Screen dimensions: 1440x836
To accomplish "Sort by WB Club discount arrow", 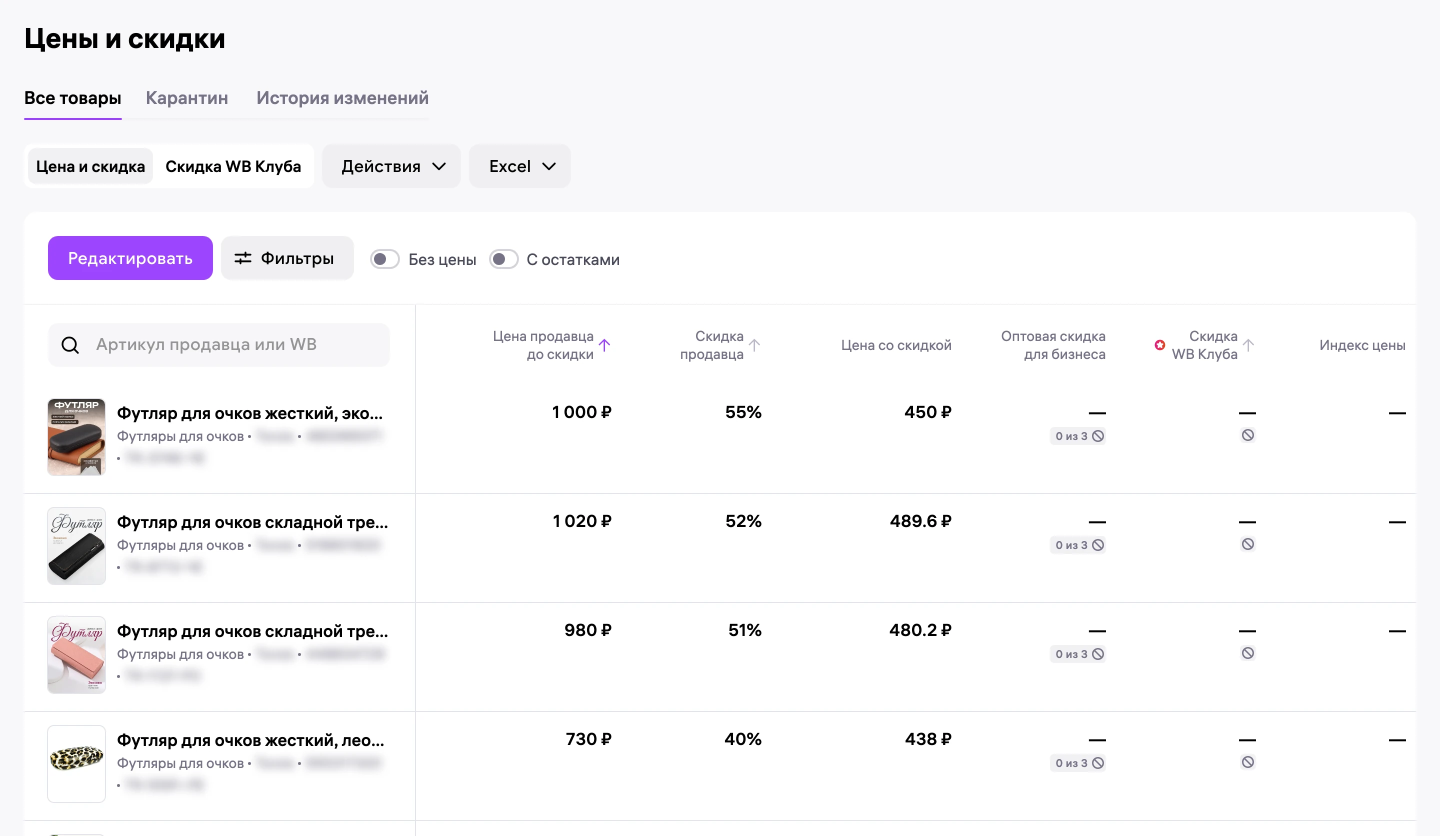I will pyautogui.click(x=1248, y=345).
